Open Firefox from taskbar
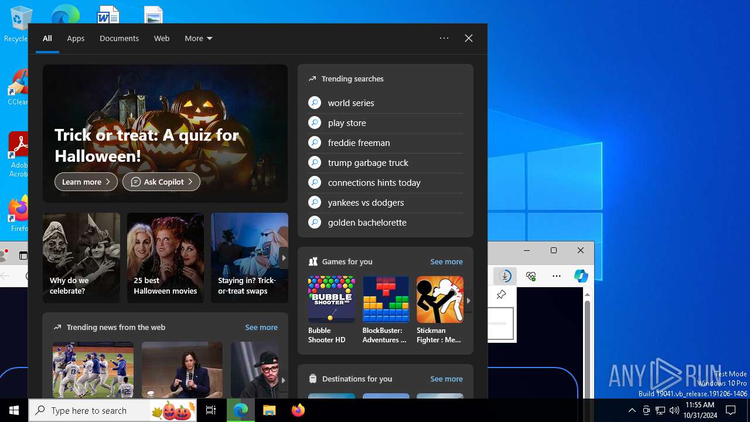 click(298, 410)
